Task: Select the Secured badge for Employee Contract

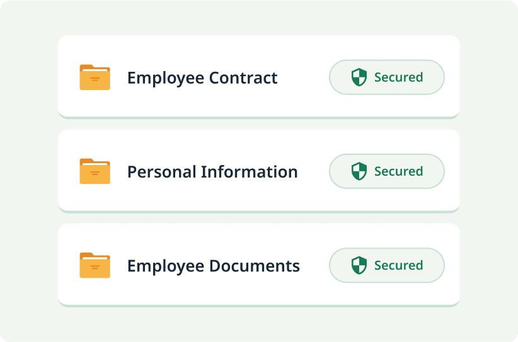Action: point(387,77)
